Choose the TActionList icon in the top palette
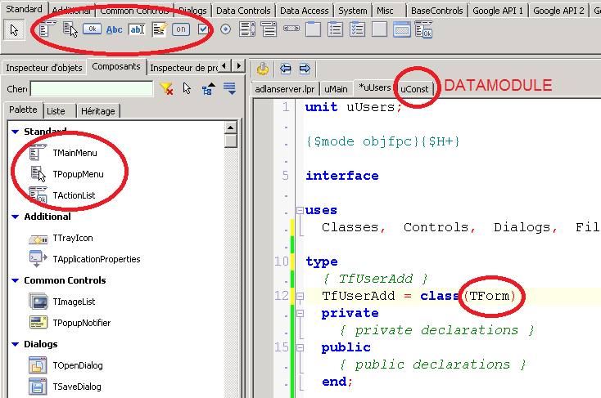 (423, 29)
